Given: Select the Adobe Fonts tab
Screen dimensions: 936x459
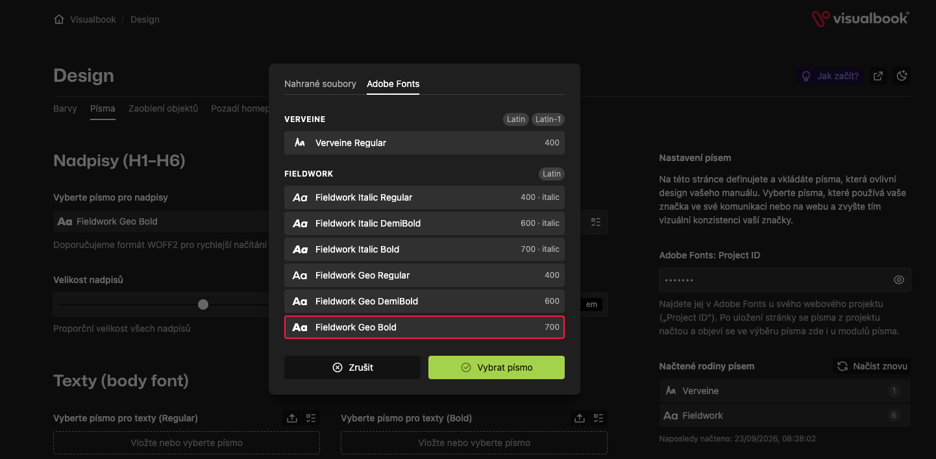Looking at the screenshot, I should click(x=393, y=84).
